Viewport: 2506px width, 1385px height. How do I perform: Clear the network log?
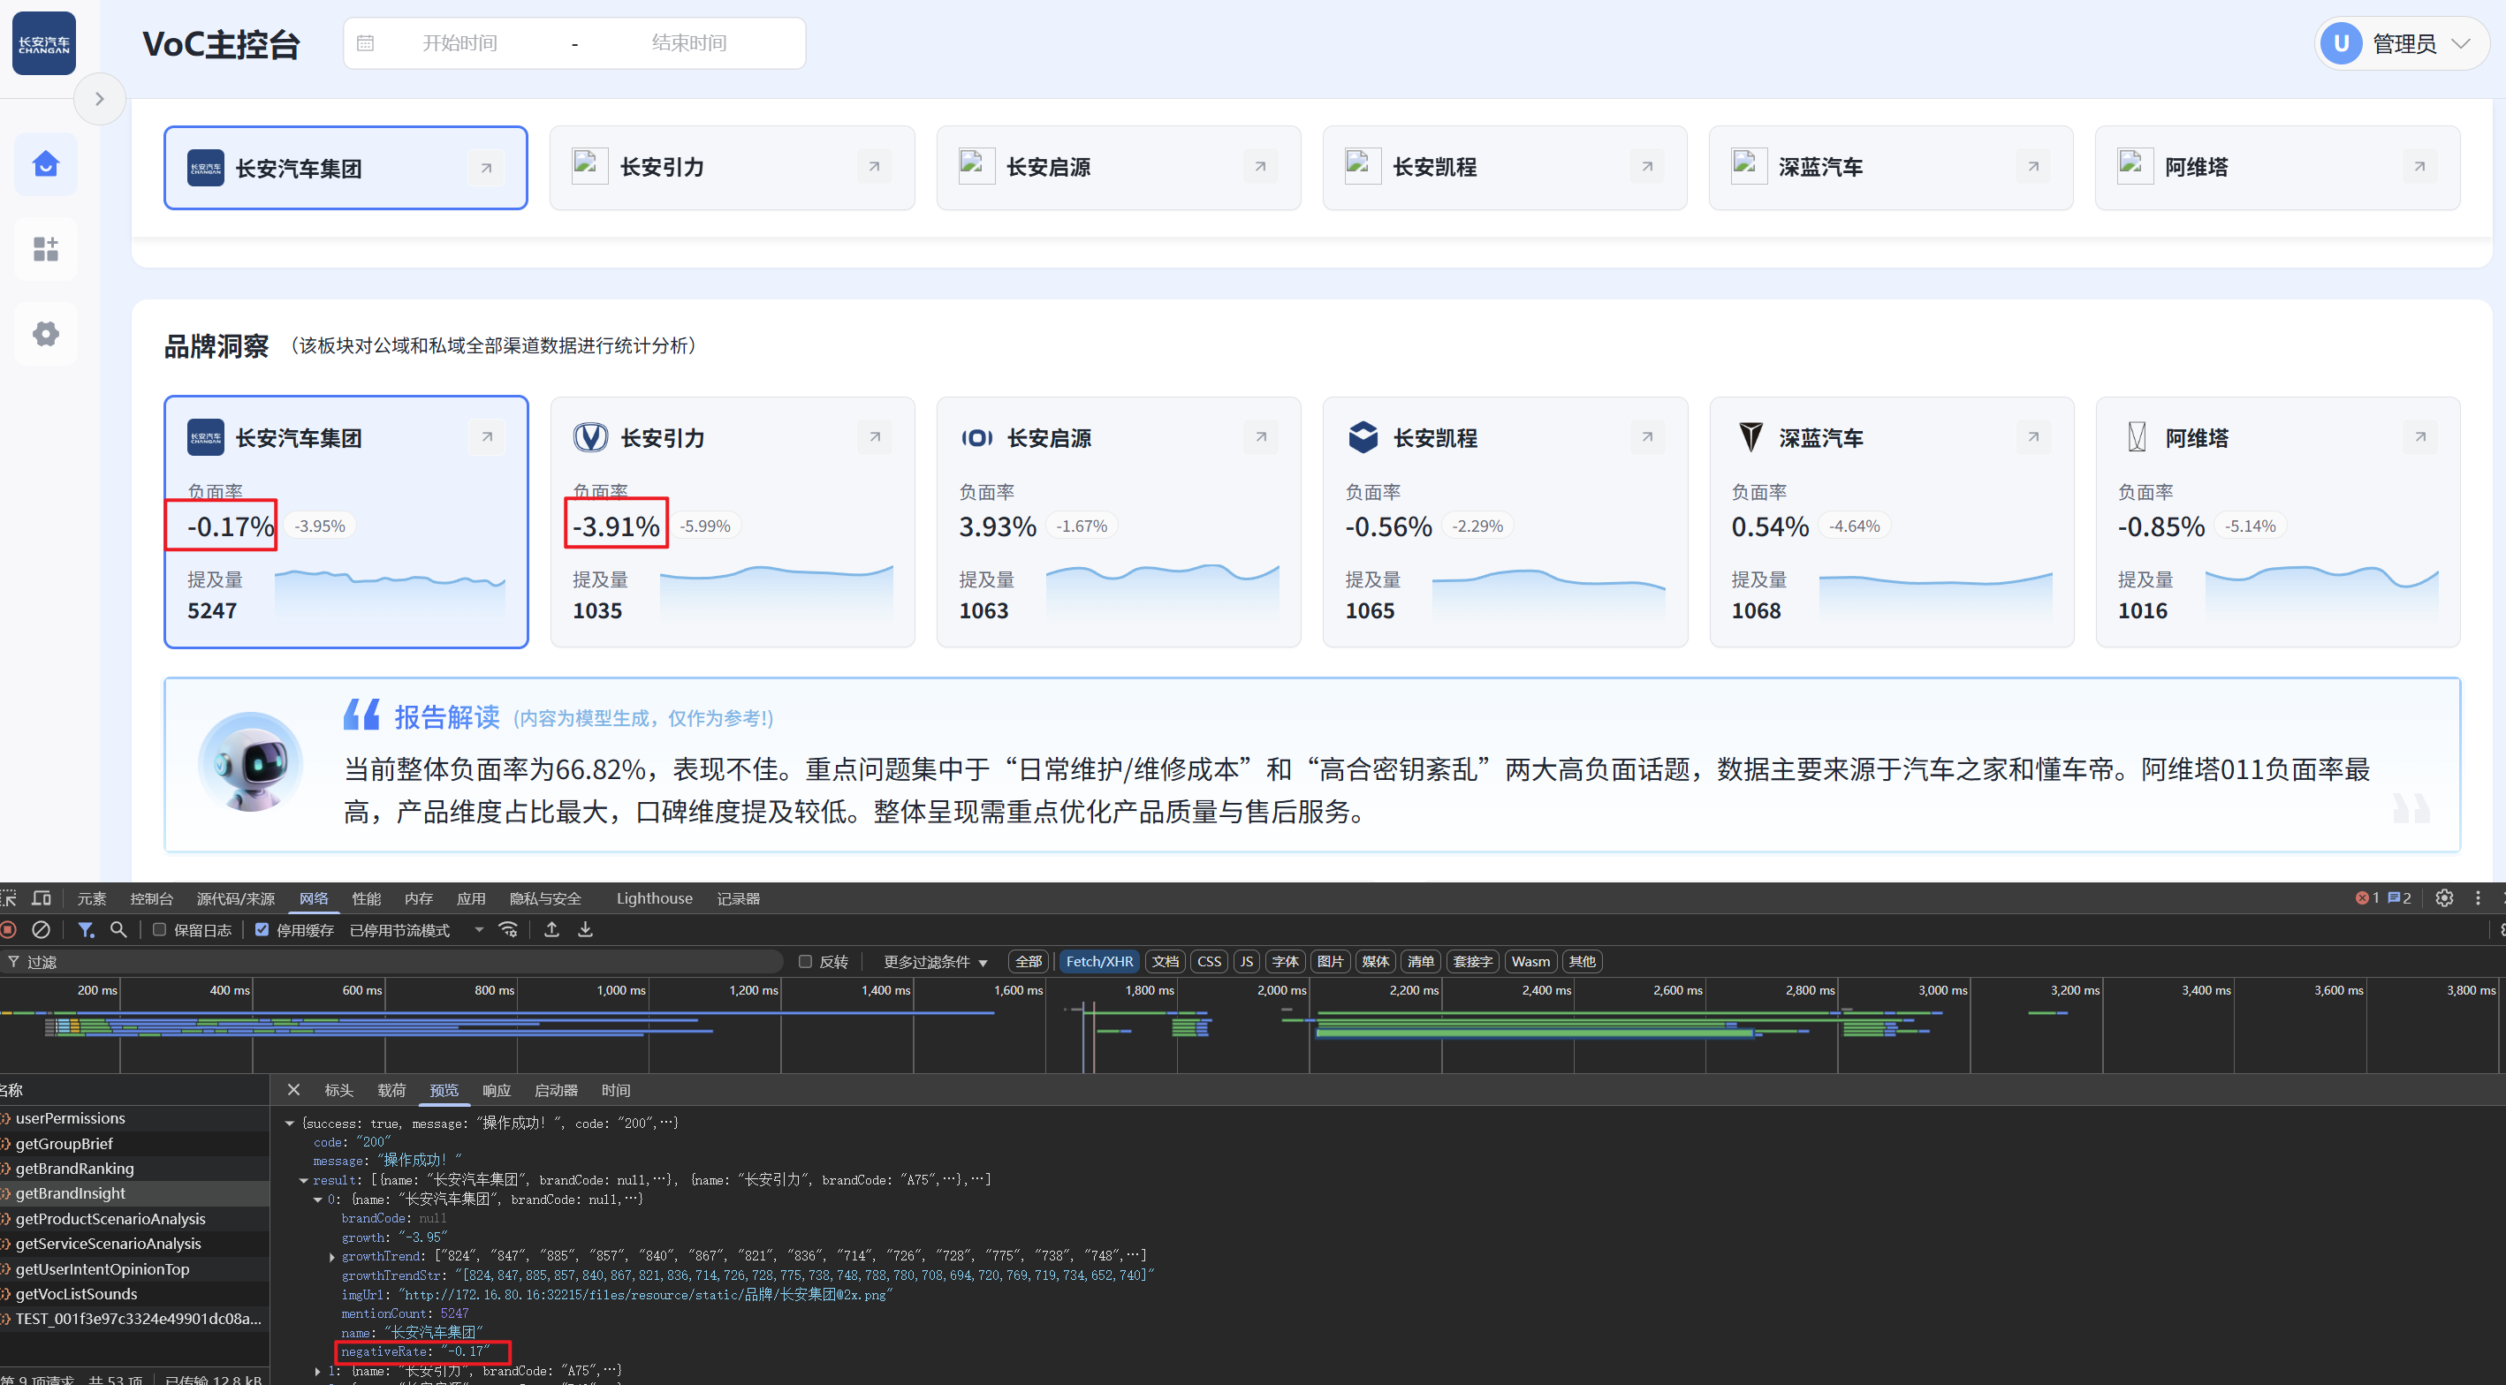pos(41,930)
